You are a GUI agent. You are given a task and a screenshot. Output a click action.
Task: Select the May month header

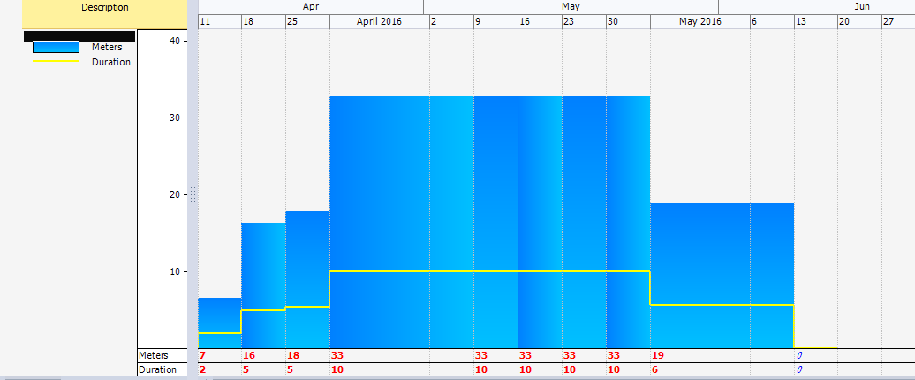pos(570,6)
